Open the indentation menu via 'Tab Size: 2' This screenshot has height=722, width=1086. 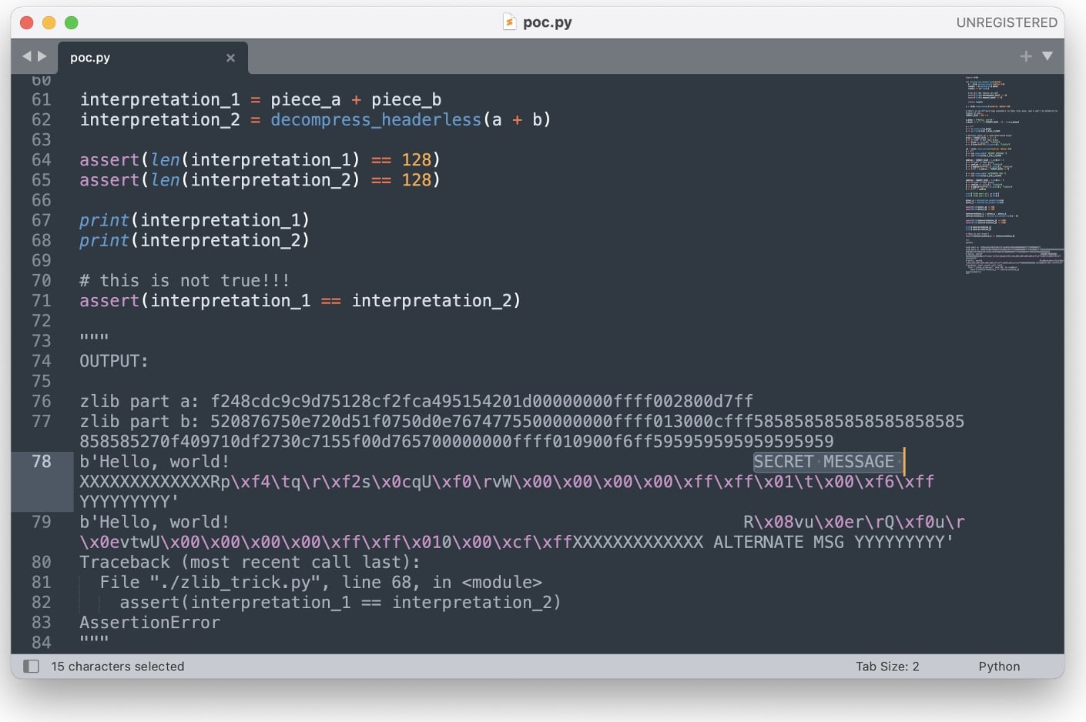point(887,666)
